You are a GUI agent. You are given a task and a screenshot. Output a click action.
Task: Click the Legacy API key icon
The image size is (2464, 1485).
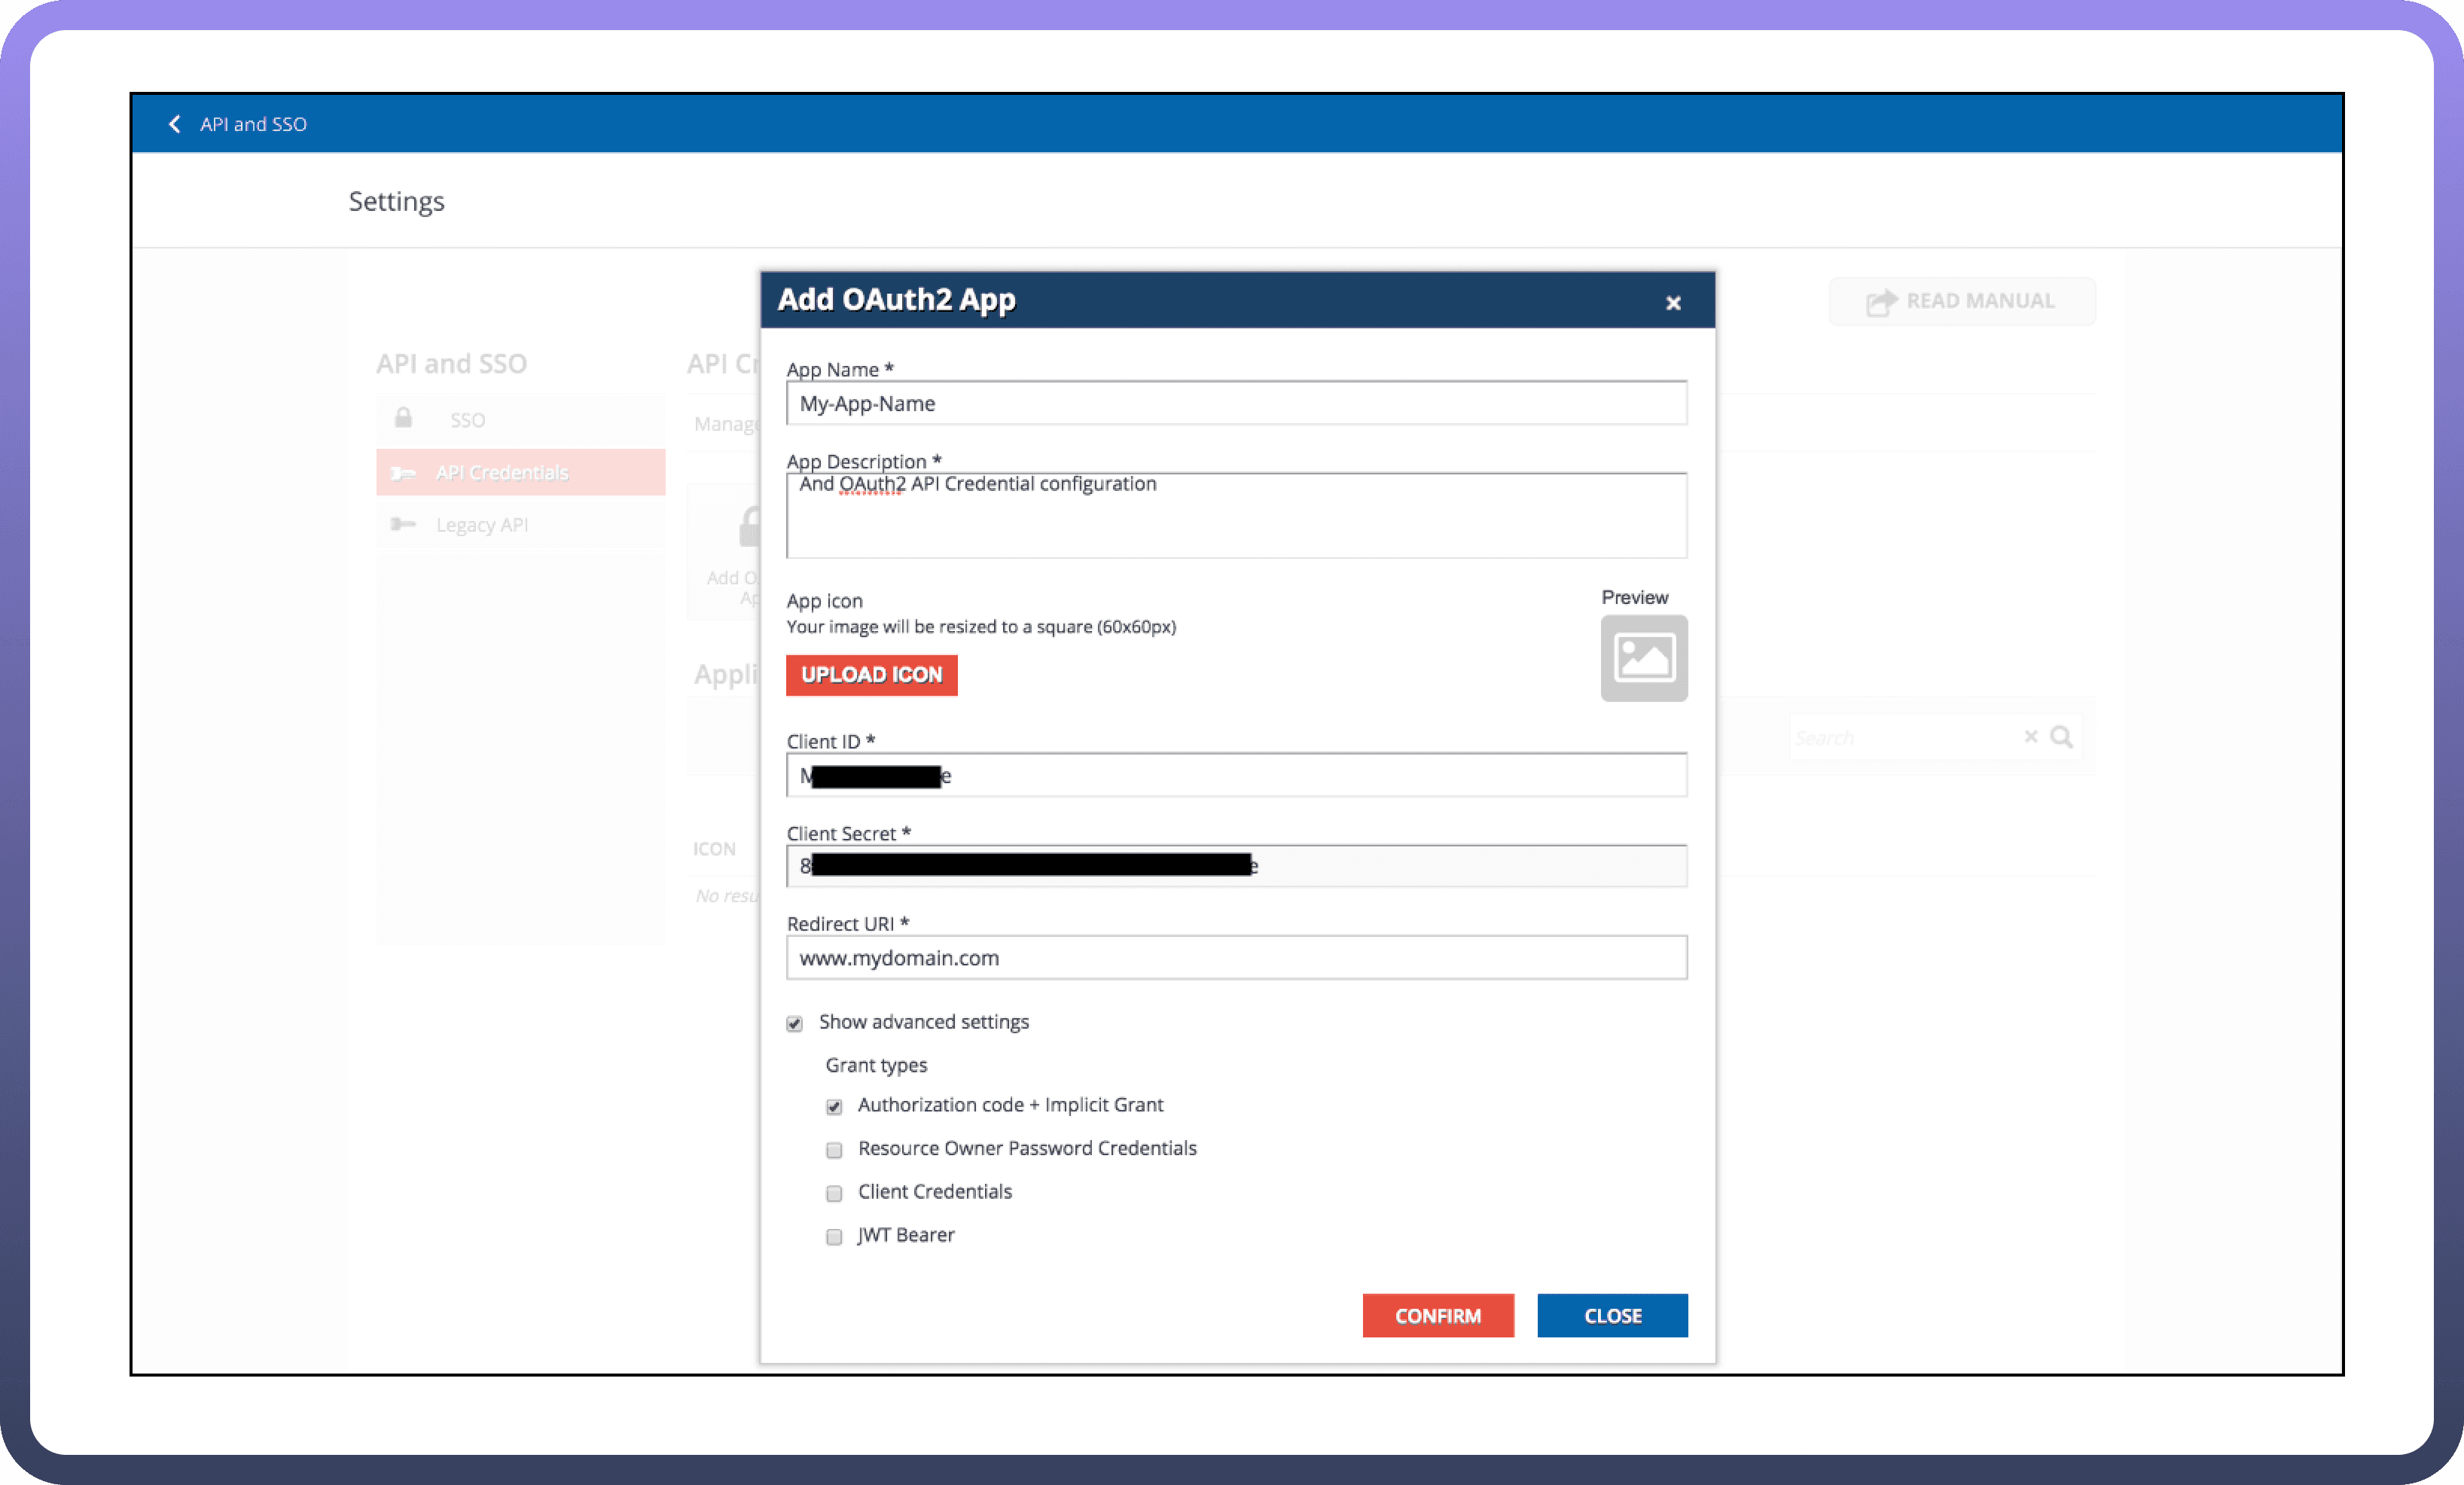click(x=403, y=524)
